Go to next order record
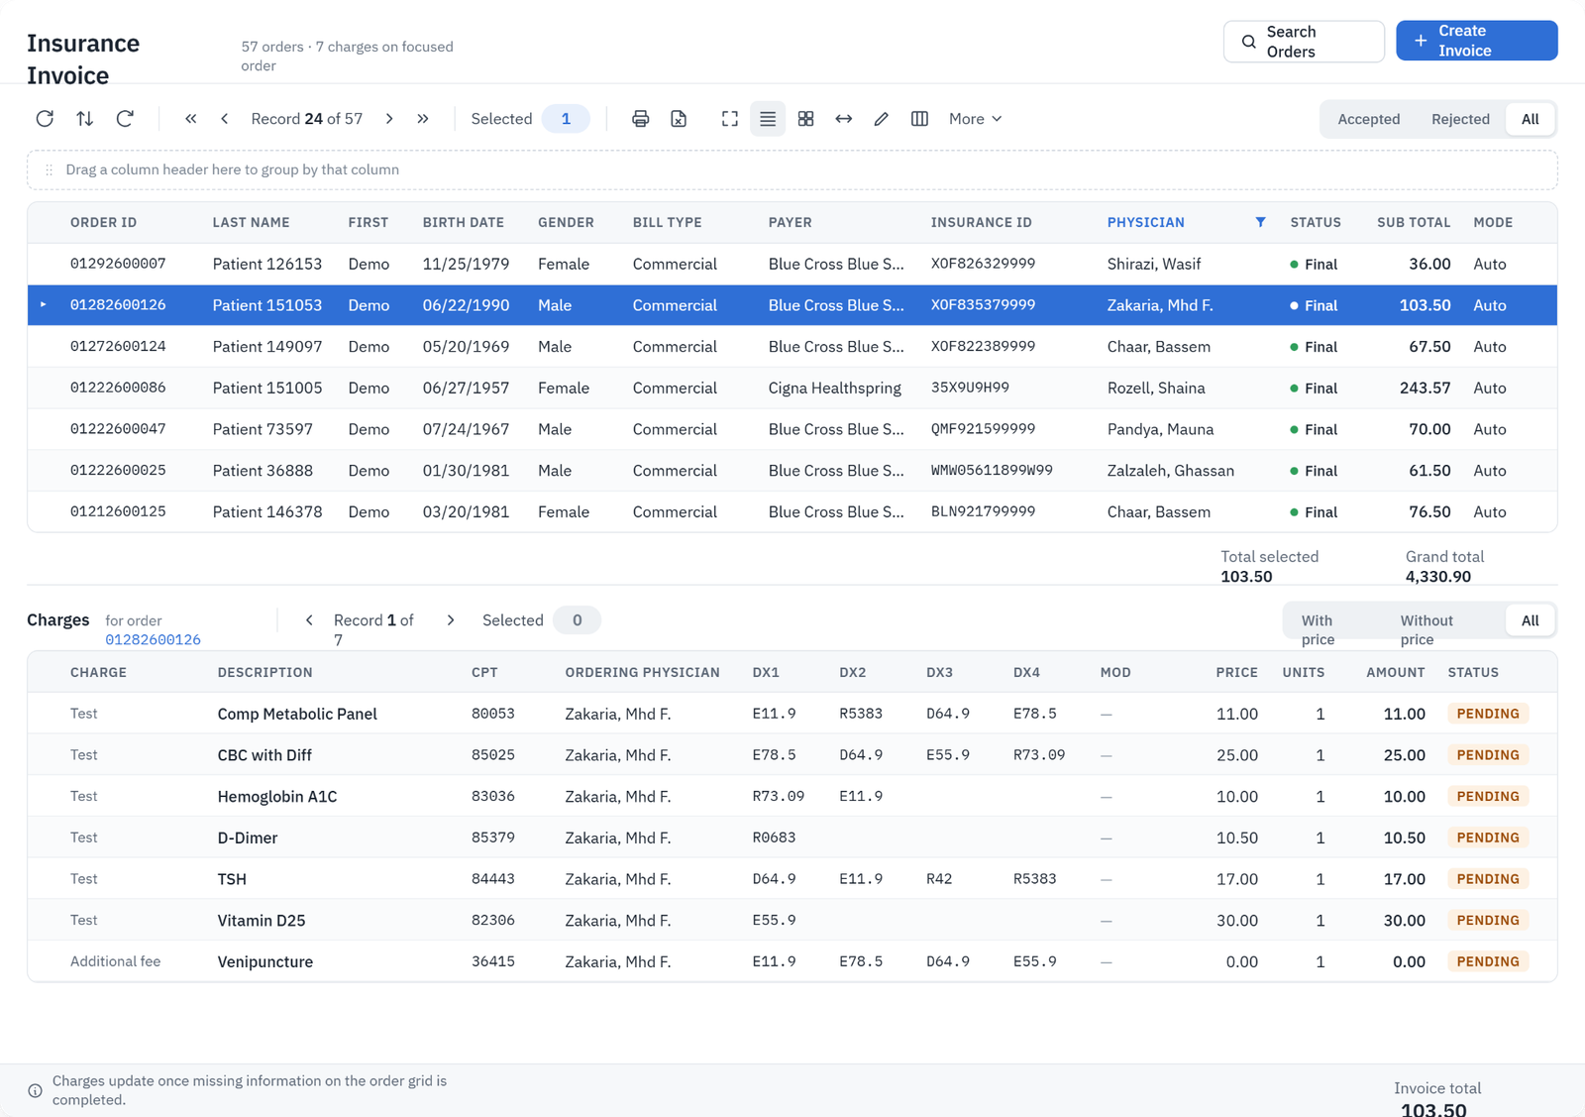The height and width of the screenshot is (1117, 1585). coord(389,119)
